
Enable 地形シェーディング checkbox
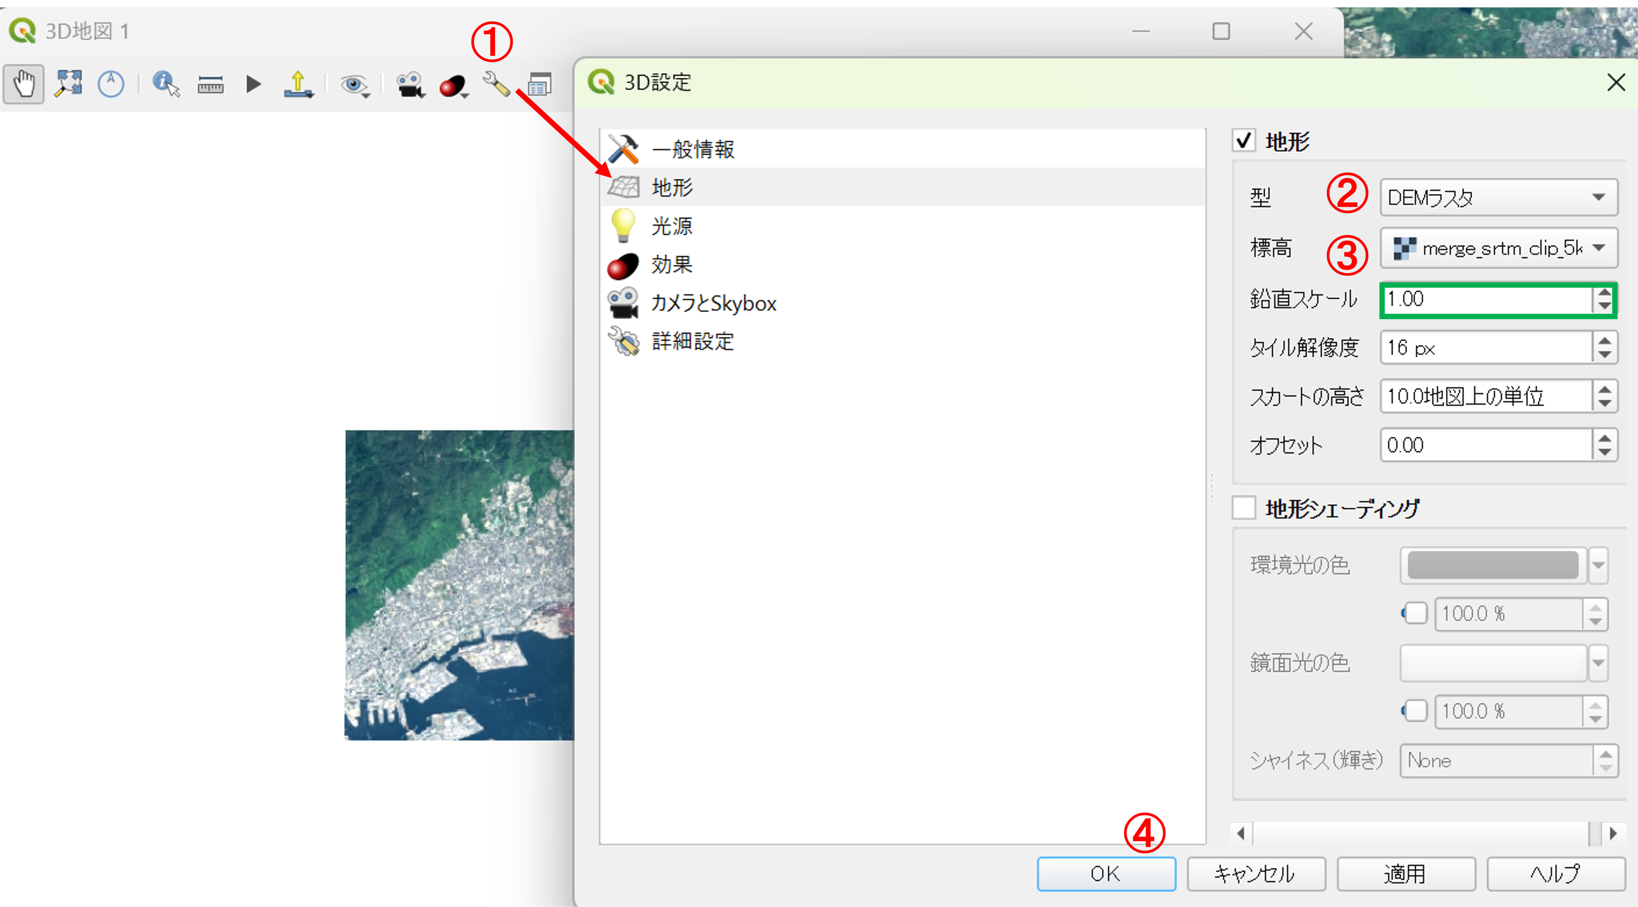1244,508
